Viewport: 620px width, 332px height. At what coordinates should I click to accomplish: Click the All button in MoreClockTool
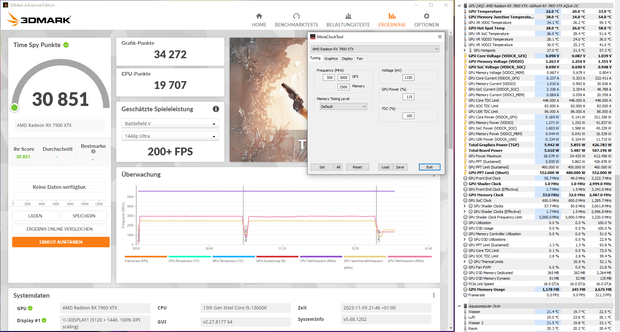338,167
